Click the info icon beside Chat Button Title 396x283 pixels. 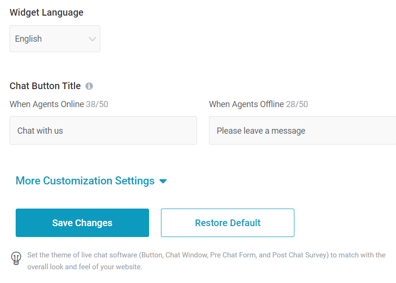tap(89, 86)
